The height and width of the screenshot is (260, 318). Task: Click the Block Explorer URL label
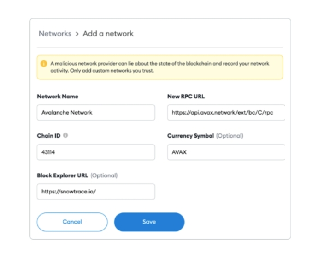63,175
